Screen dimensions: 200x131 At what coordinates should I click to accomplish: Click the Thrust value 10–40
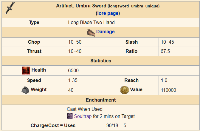coord(75,51)
